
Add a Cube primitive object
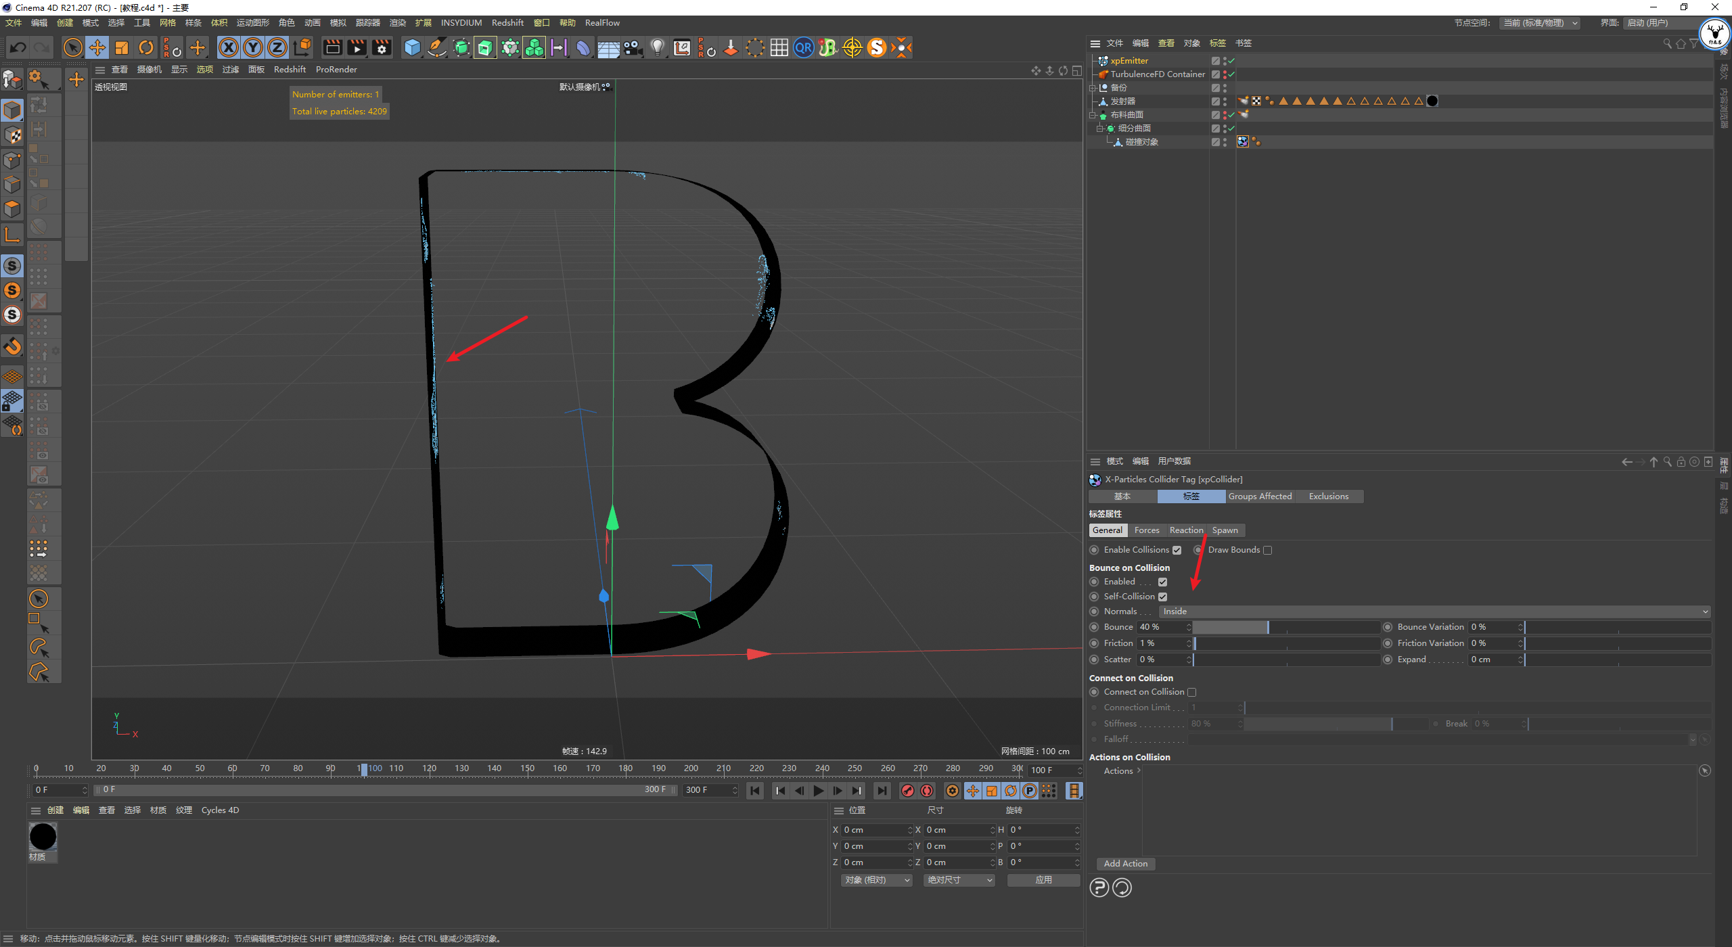tap(412, 47)
